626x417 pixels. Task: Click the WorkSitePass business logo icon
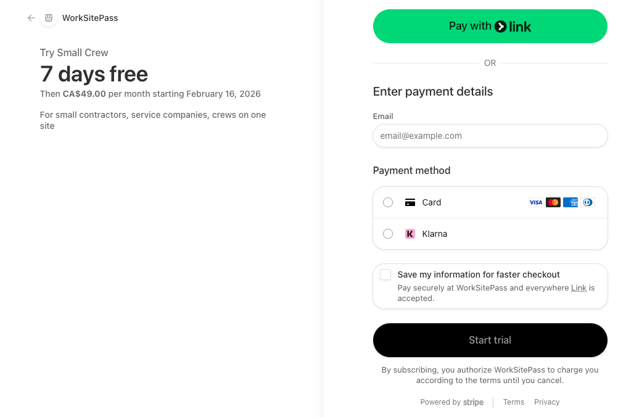point(48,18)
